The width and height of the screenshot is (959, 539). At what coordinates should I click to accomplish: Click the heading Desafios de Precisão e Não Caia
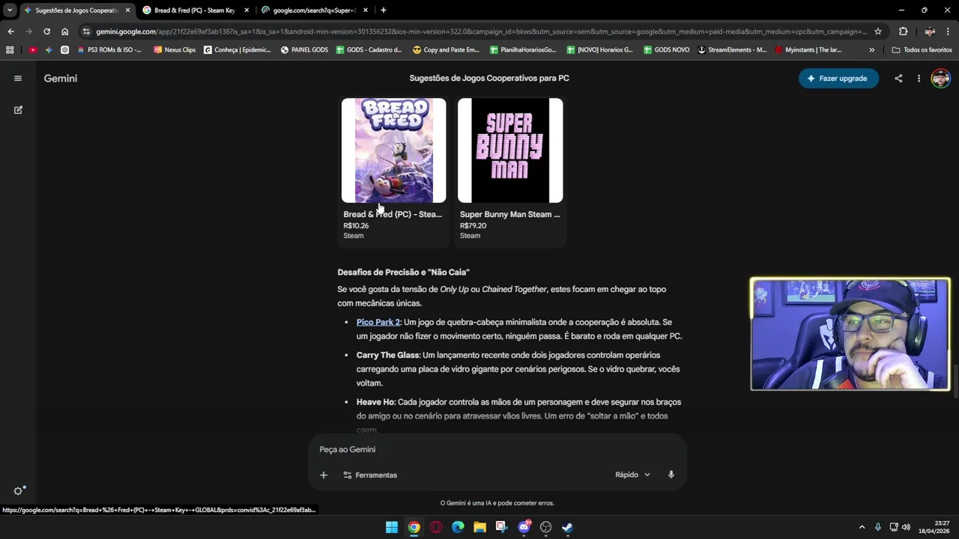point(403,272)
